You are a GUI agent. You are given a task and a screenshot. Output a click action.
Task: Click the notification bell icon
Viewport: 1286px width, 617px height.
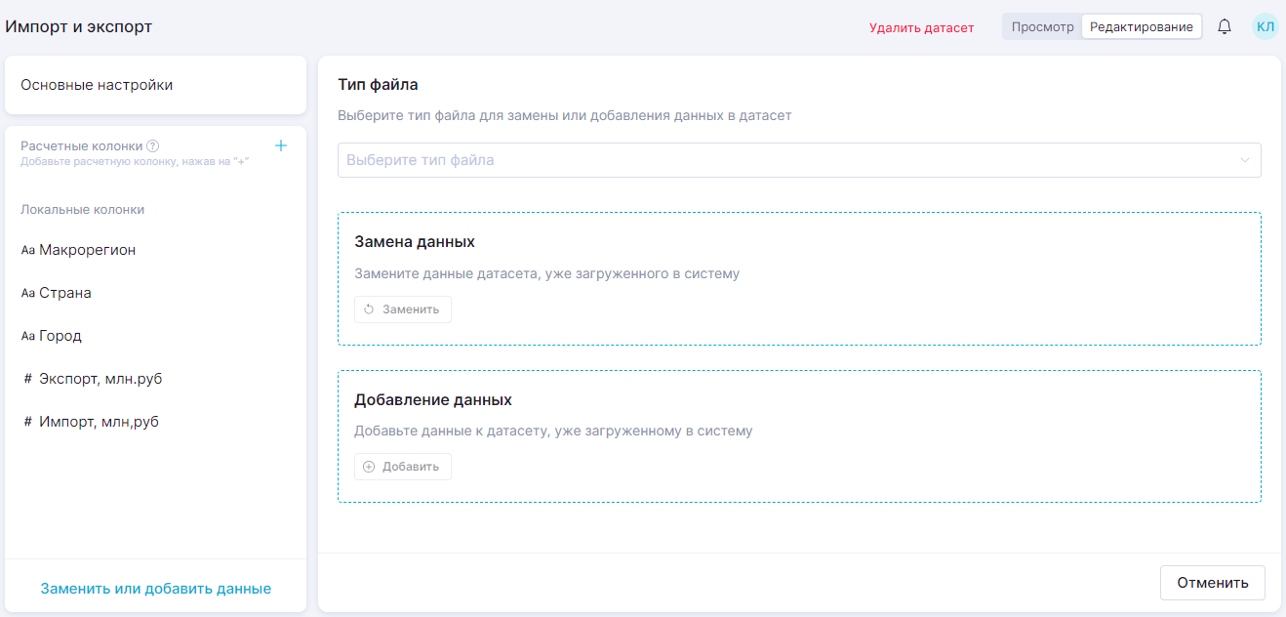click(1225, 27)
